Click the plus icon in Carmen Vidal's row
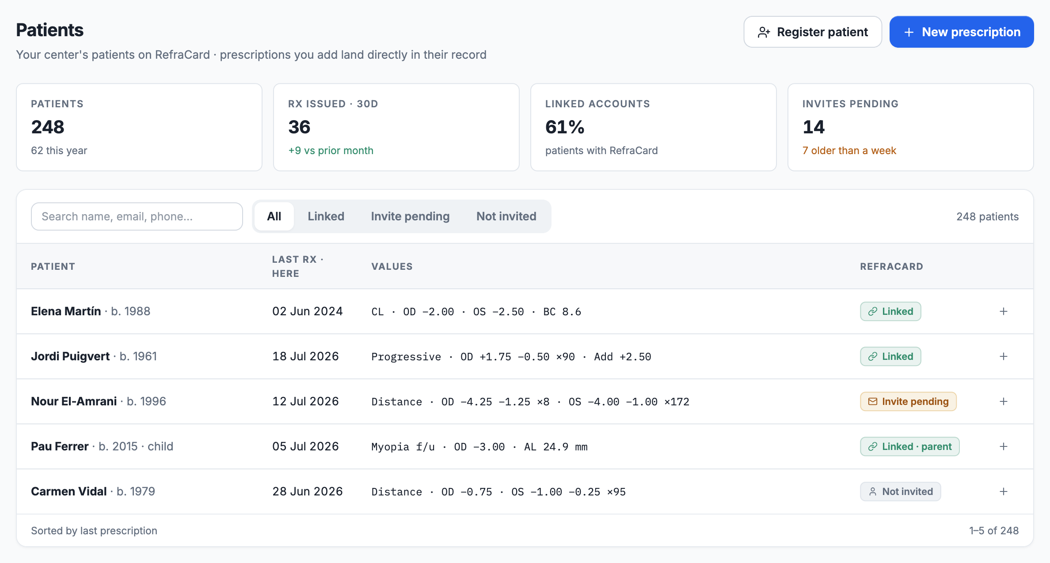Viewport: 1050px width, 563px height. point(1004,491)
